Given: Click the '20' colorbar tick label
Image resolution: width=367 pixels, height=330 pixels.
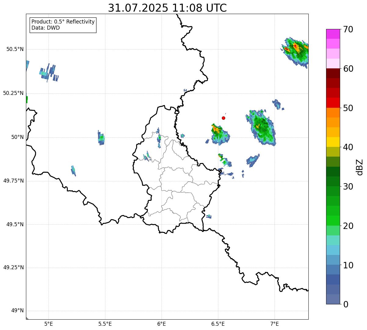Looking at the screenshot, I should coord(348,226).
